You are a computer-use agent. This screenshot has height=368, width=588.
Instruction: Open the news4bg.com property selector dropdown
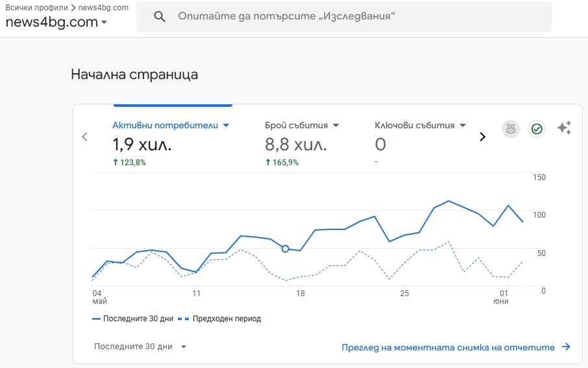coord(56,22)
